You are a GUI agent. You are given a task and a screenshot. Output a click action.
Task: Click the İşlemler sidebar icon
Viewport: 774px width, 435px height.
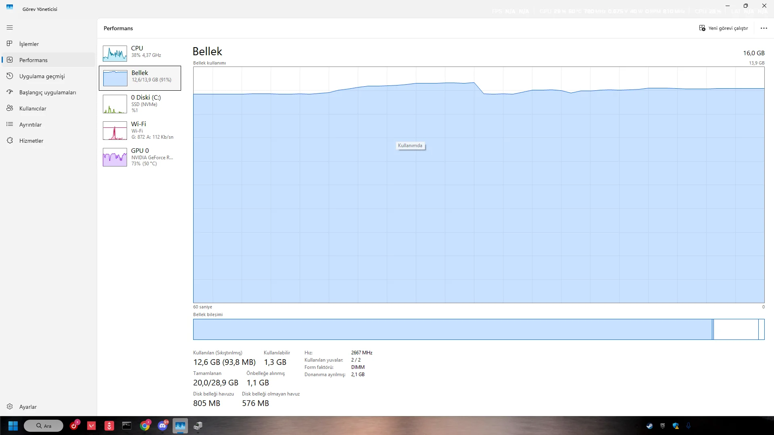(x=10, y=44)
